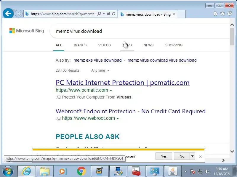Viewport: 237px width, 177px height.
Task: Click the security lock icon in address bar
Action: point(108,14)
